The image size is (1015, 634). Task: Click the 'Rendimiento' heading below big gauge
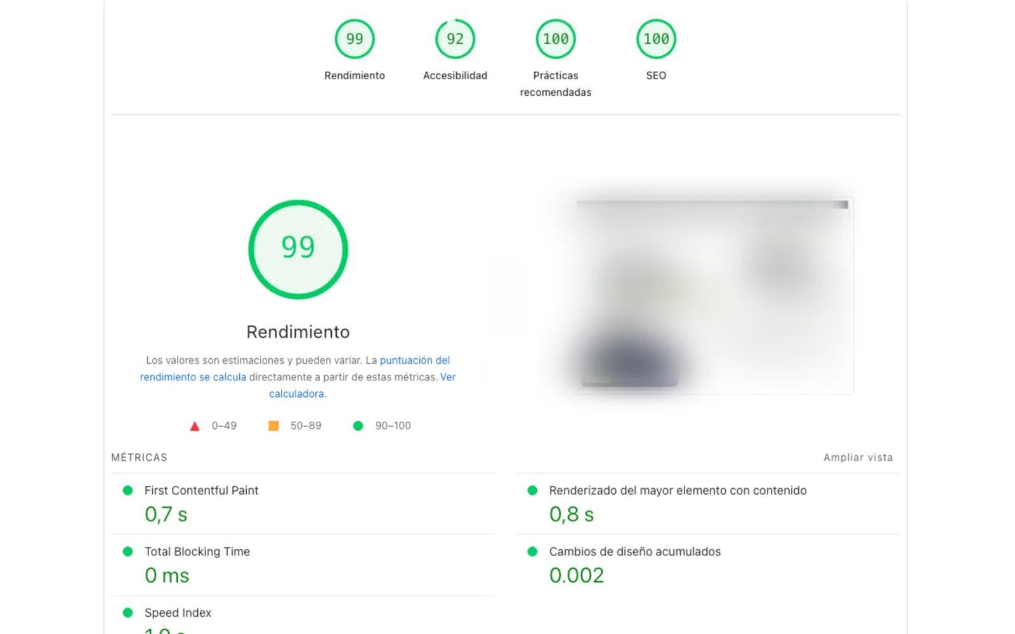coord(298,332)
